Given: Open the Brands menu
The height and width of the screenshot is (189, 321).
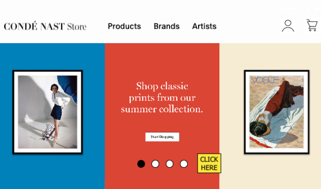Looking at the screenshot, I should (166, 26).
